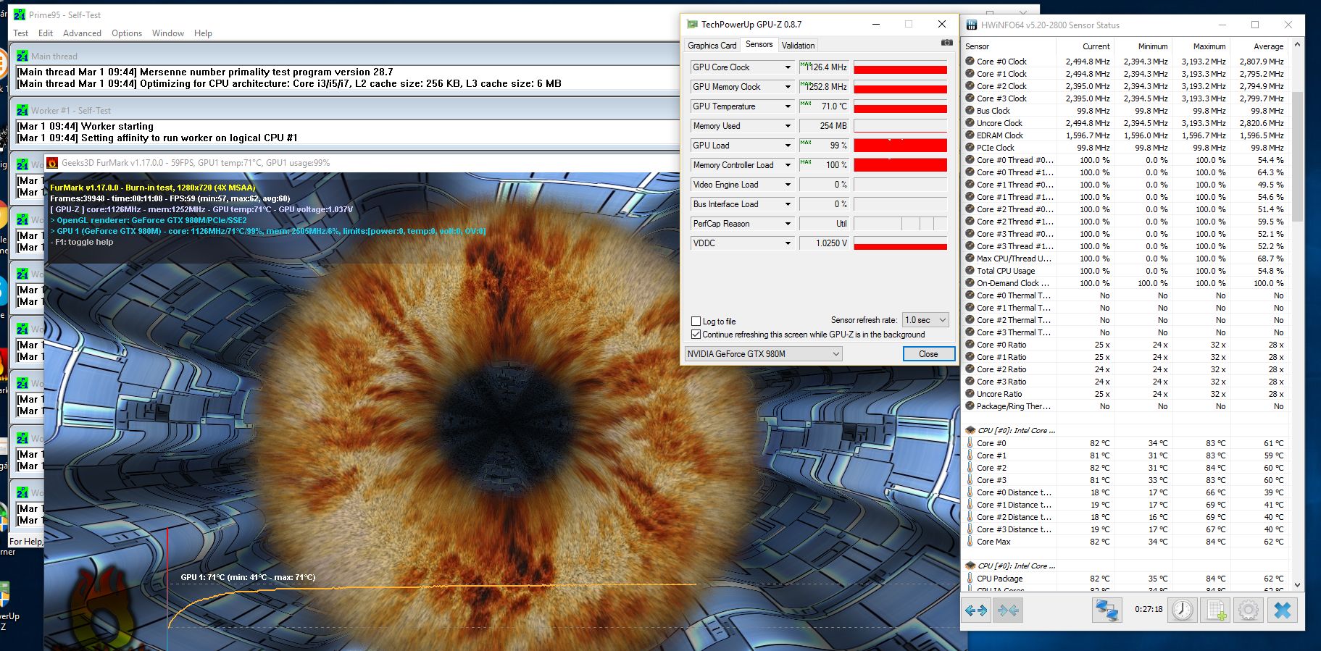The width and height of the screenshot is (1321, 651).
Task: Take GPU-Z screenshot with camera icon
Action: click(946, 43)
